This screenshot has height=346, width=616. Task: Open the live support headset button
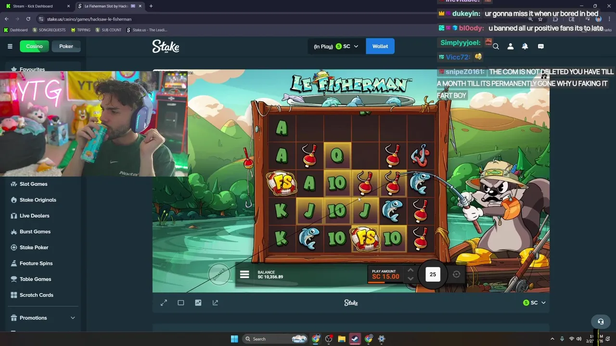601,321
